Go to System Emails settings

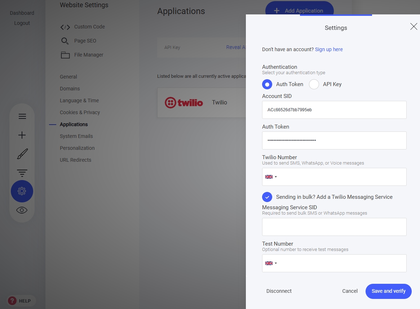(76, 136)
